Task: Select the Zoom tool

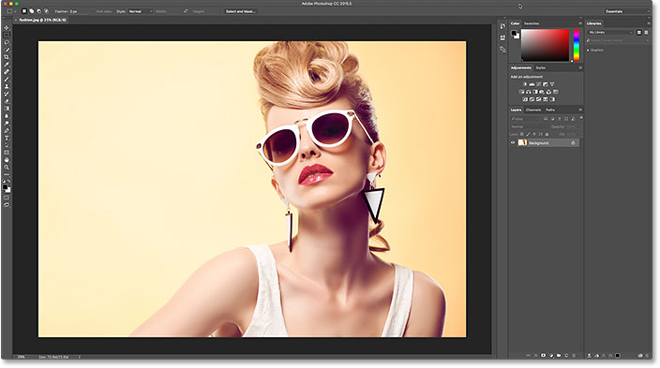Action: [x=7, y=168]
